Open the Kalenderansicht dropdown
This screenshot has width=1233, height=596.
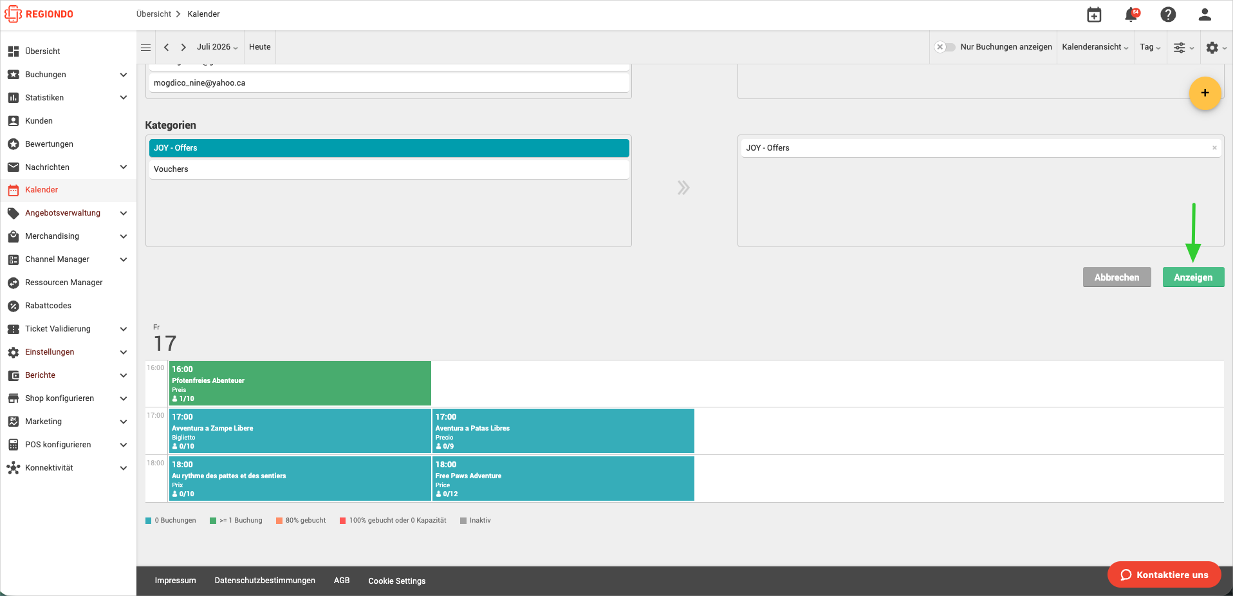[1095, 47]
